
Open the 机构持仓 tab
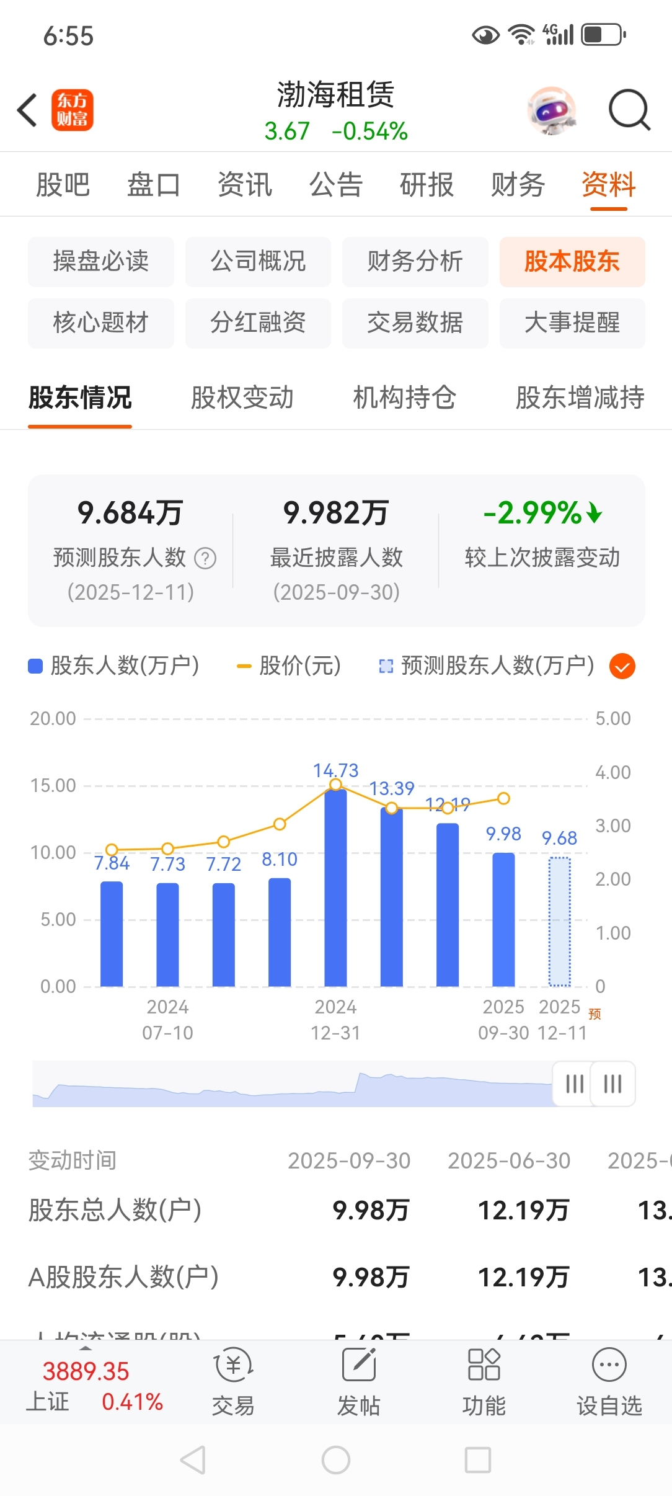[x=404, y=398]
